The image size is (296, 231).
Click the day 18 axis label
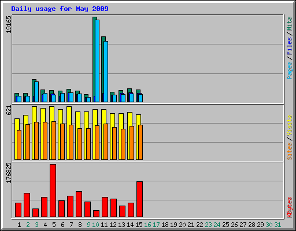pos(165,225)
